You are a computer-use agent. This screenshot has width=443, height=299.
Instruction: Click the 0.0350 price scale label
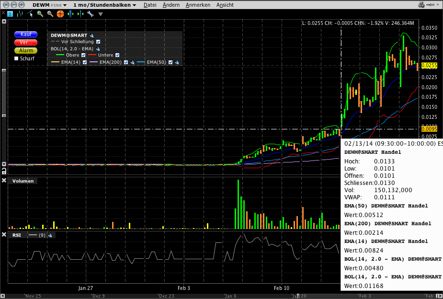429,28
